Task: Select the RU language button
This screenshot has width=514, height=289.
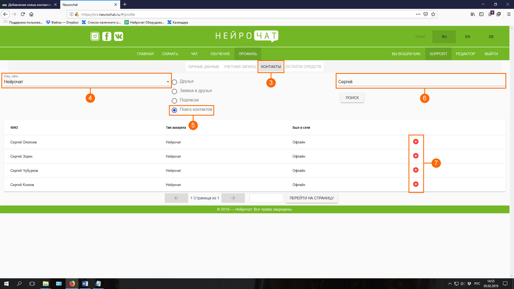Action: (444, 37)
